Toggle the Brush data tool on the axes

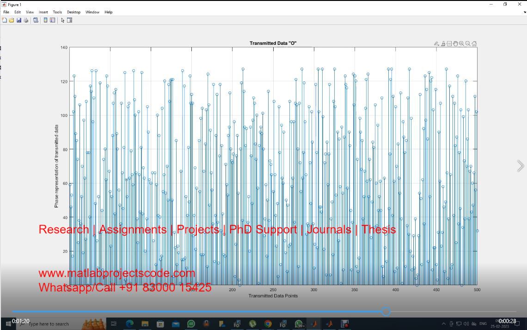click(x=443, y=43)
